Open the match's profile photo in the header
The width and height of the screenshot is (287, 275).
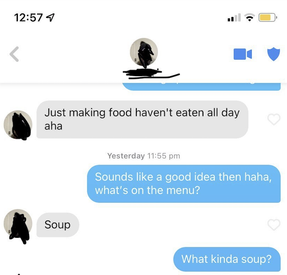tap(144, 52)
